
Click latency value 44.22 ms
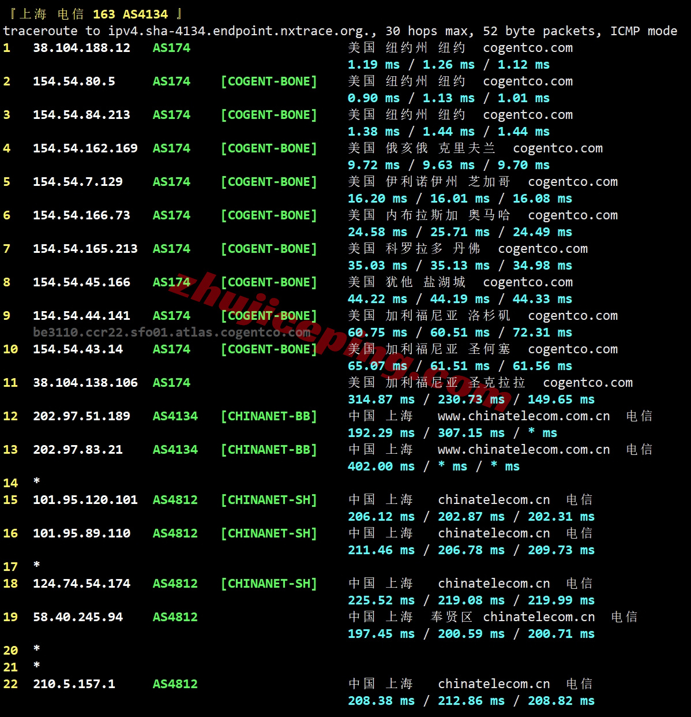coord(378,299)
